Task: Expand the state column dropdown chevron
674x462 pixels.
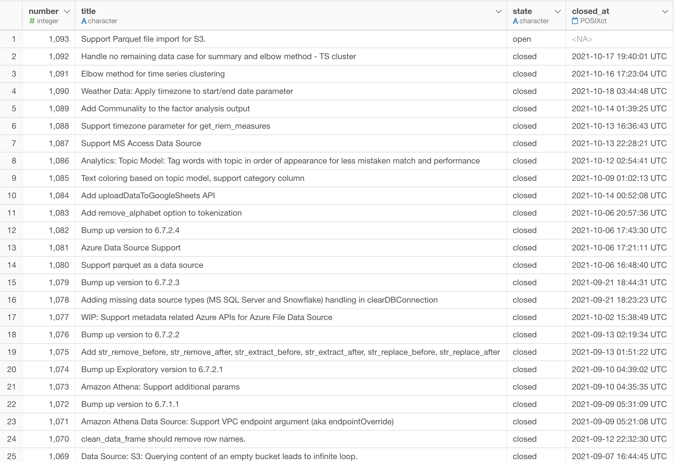Action: (x=557, y=11)
